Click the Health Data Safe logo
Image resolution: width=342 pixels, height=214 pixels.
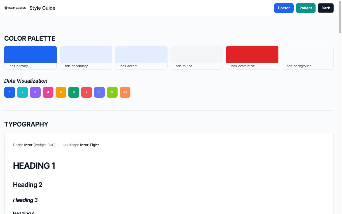15,8
